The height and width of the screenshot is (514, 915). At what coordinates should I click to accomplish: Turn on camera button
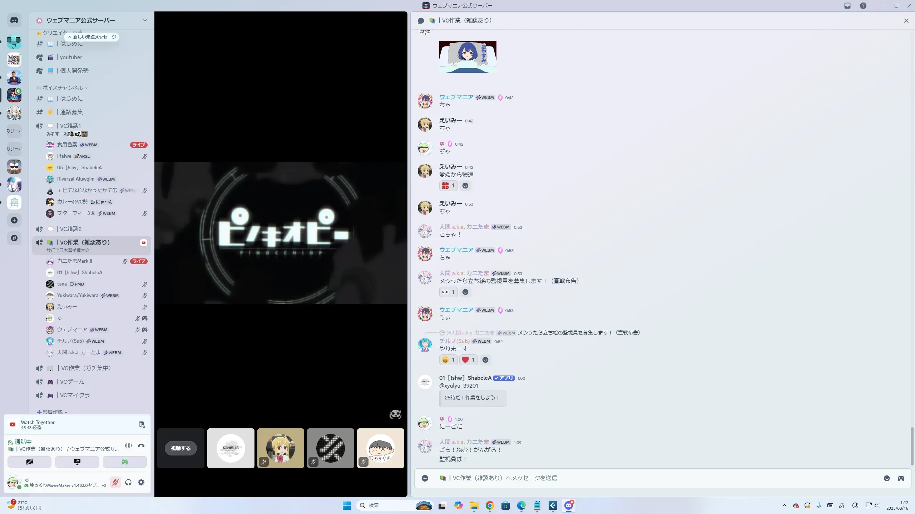[29, 462]
